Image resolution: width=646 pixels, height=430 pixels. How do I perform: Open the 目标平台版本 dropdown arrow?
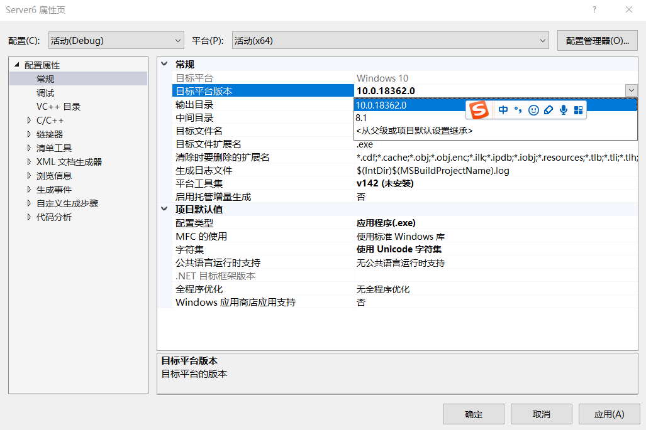(x=631, y=90)
